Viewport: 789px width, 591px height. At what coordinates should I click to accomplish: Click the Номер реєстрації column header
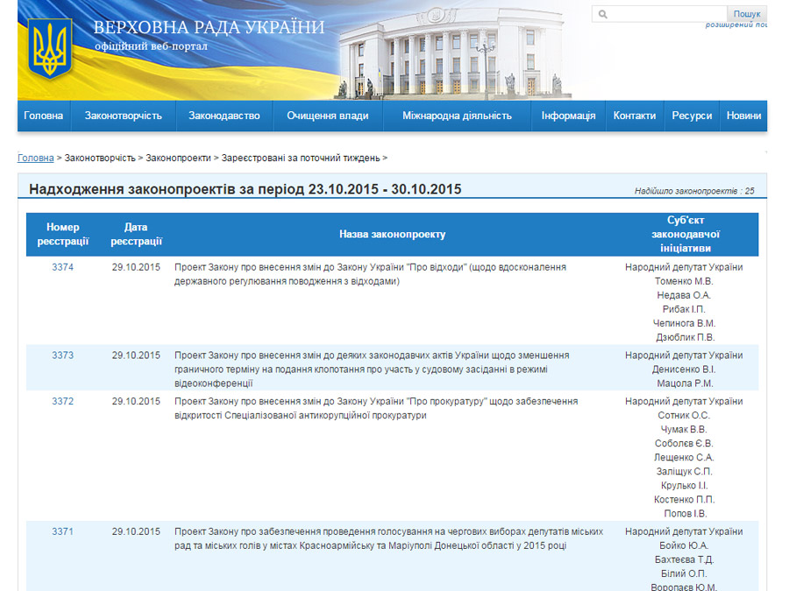click(x=63, y=234)
